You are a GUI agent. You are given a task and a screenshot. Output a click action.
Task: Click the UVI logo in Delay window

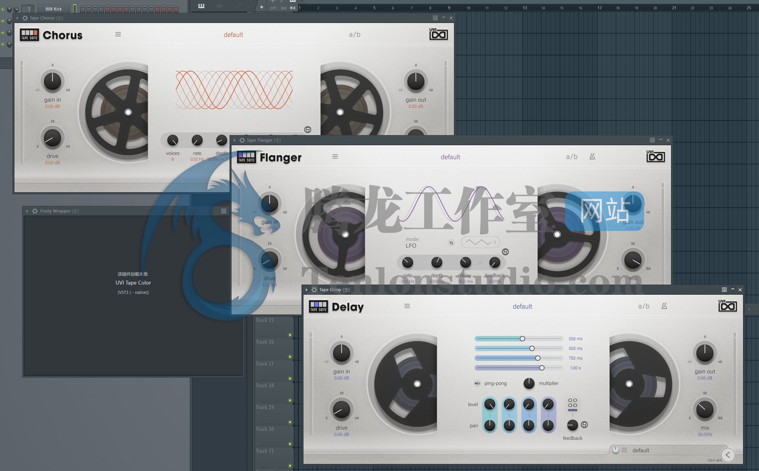click(x=727, y=306)
